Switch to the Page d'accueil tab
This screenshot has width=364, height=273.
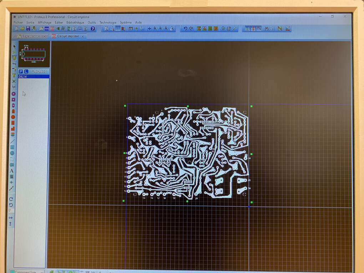tap(31, 36)
